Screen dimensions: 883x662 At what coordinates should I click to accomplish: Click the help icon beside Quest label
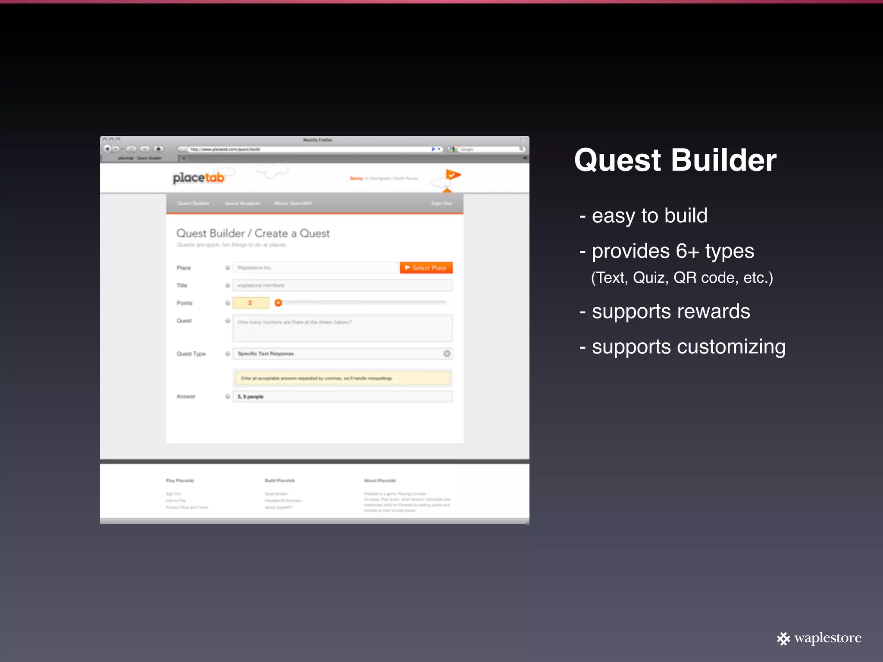(x=227, y=321)
